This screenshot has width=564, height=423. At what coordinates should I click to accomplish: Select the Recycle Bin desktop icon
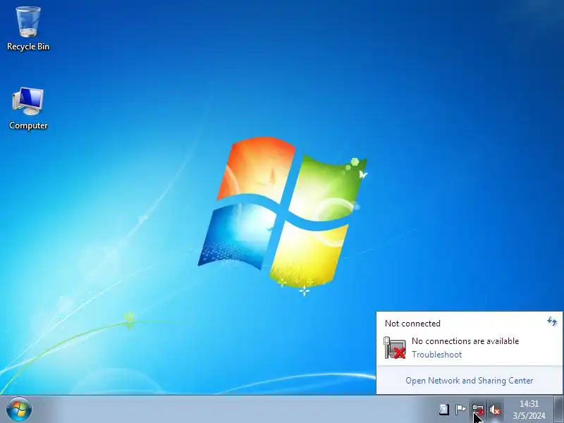pos(28,23)
